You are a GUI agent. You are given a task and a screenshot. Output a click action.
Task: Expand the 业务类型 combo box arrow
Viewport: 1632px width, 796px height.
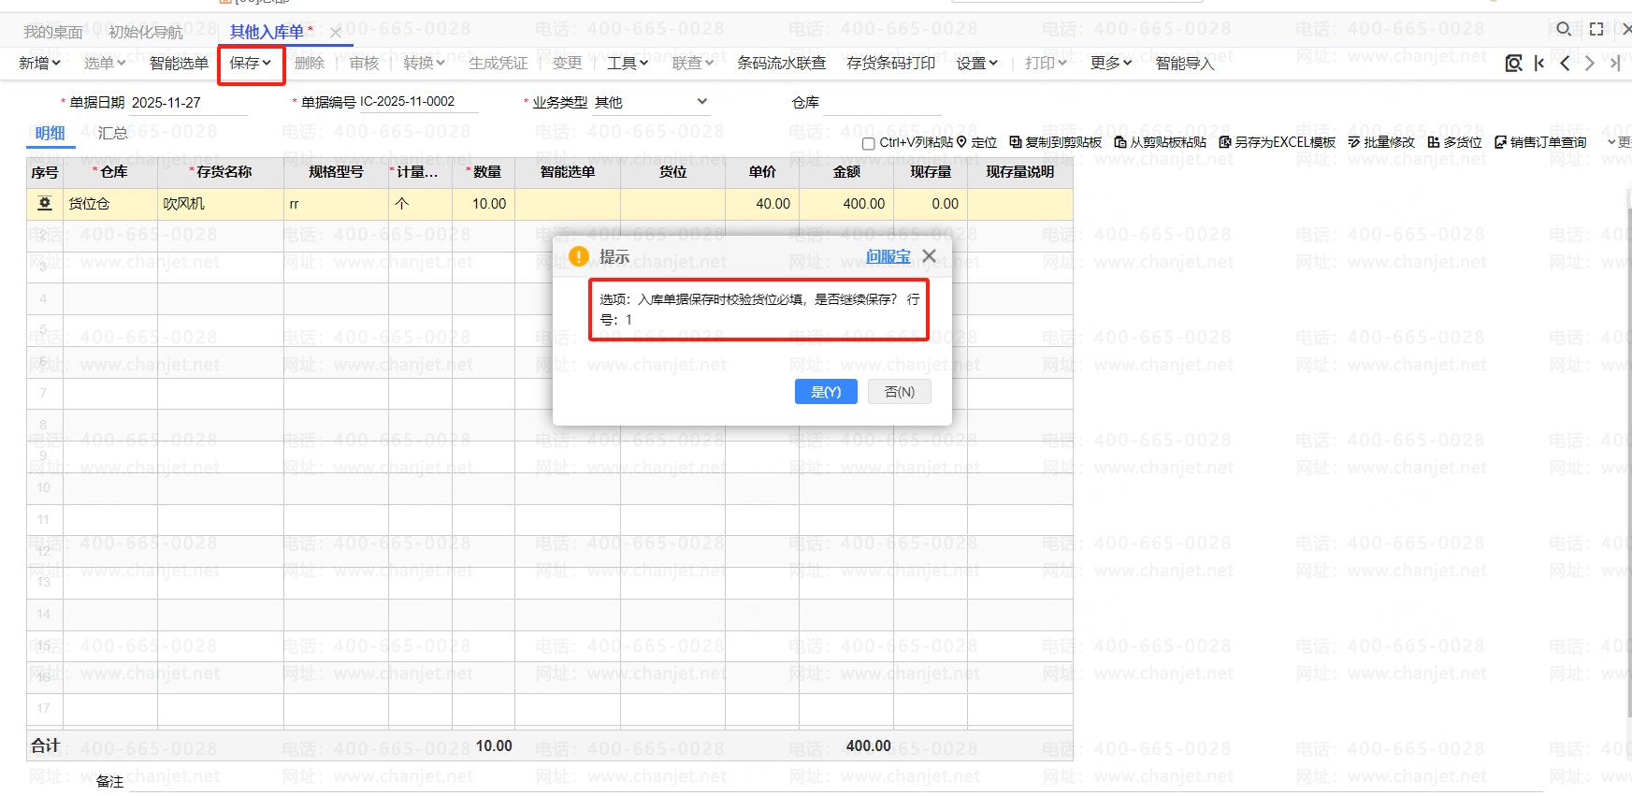point(702,101)
